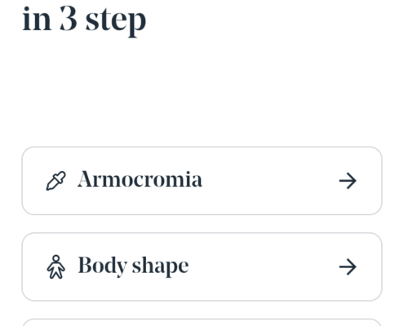
Task: Open the Armocromia step card
Action: 202,181
